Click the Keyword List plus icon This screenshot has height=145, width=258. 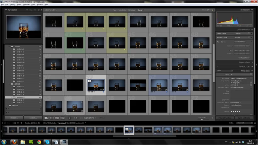tap(217, 66)
